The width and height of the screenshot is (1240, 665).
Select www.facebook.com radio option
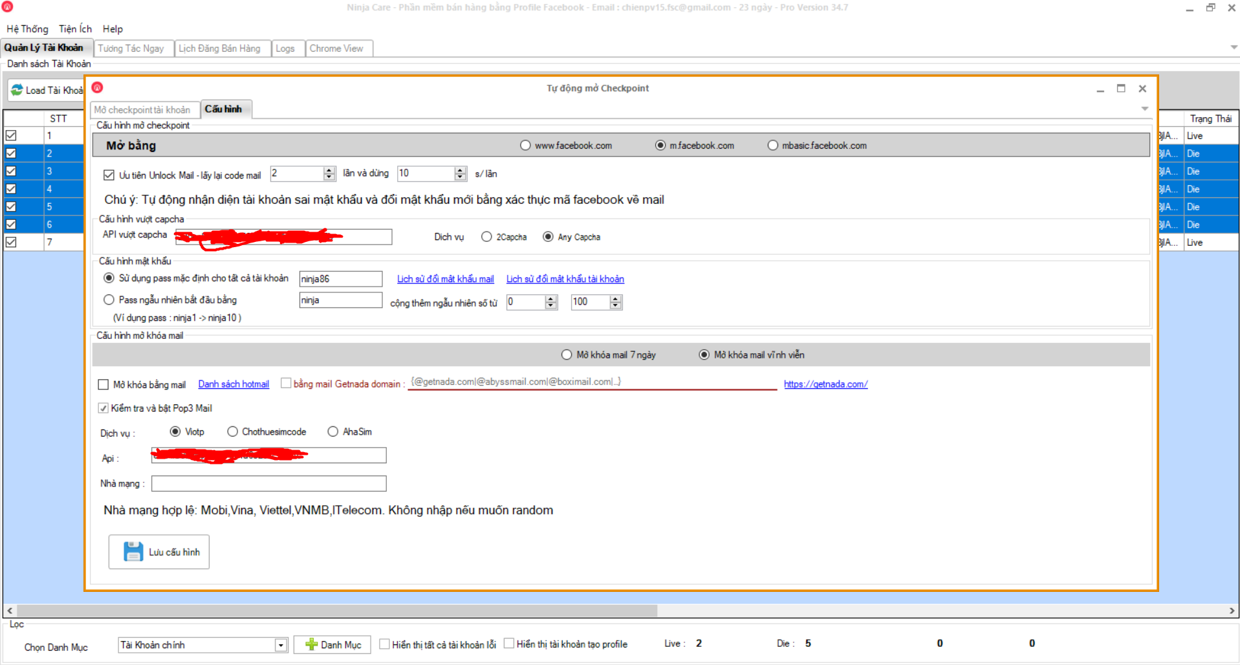click(x=525, y=146)
